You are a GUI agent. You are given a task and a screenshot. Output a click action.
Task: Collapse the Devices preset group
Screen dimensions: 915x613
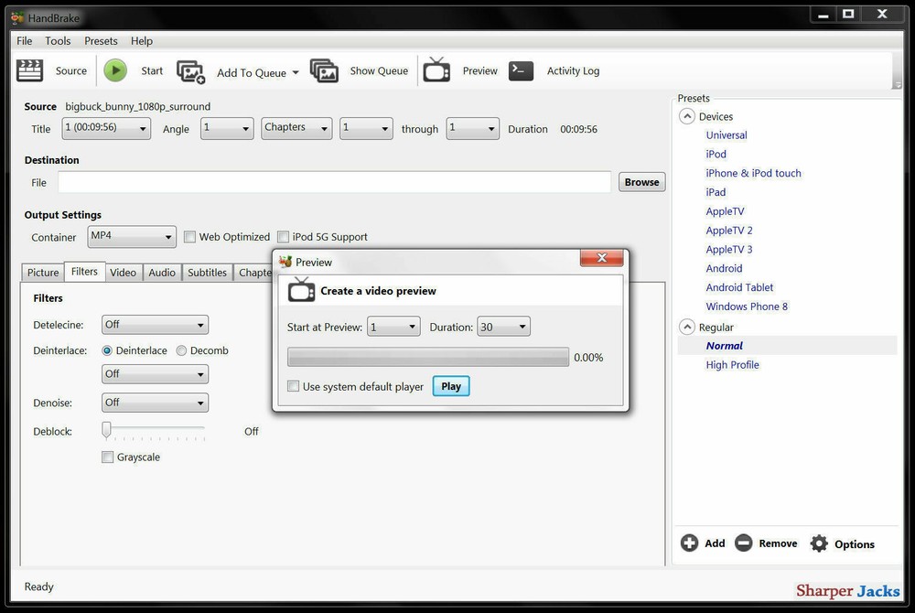tap(687, 116)
